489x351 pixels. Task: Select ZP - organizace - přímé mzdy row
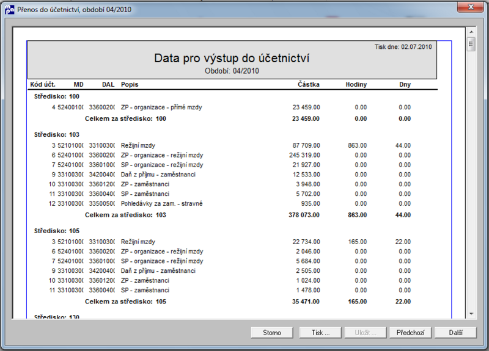tap(231, 107)
